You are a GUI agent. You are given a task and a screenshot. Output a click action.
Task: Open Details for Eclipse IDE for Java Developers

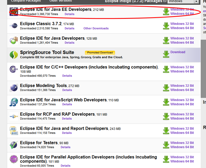[69, 43]
